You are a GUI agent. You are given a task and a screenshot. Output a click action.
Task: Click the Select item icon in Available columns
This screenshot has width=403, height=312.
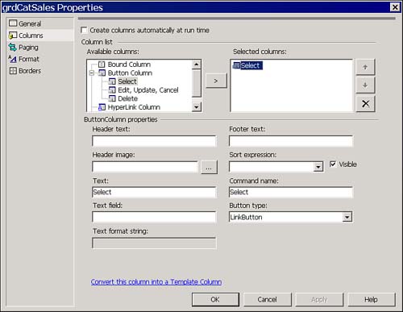(x=112, y=81)
